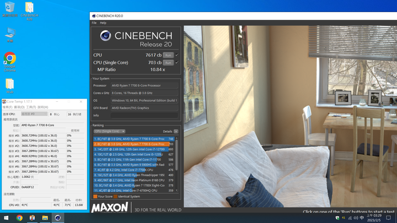Open Windows Security tray icon
397x223 pixels.
(337, 218)
